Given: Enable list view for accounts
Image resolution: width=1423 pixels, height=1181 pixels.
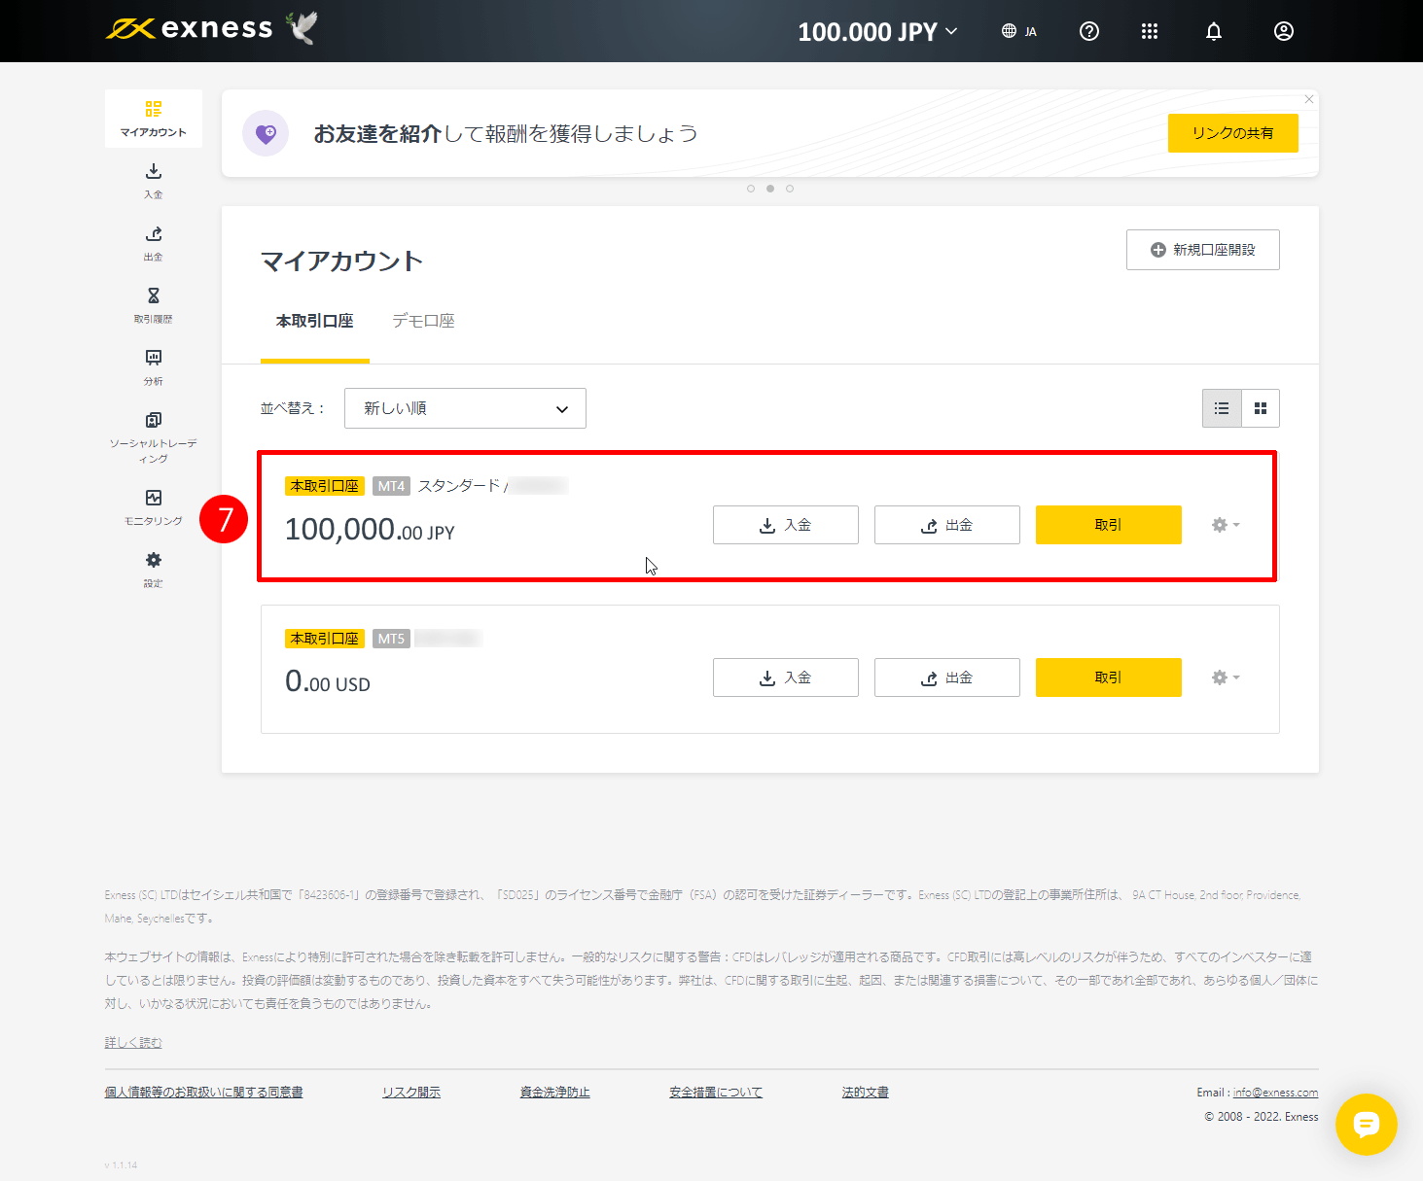Looking at the screenshot, I should (x=1222, y=408).
